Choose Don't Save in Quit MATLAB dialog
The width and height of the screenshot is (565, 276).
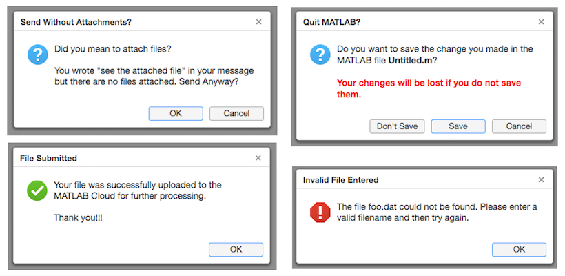click(x=397, y=126)
